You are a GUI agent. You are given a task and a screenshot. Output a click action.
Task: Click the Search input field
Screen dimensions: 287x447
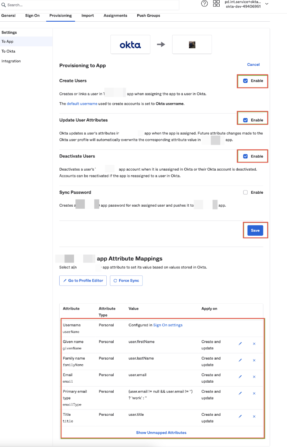[90, 5]
